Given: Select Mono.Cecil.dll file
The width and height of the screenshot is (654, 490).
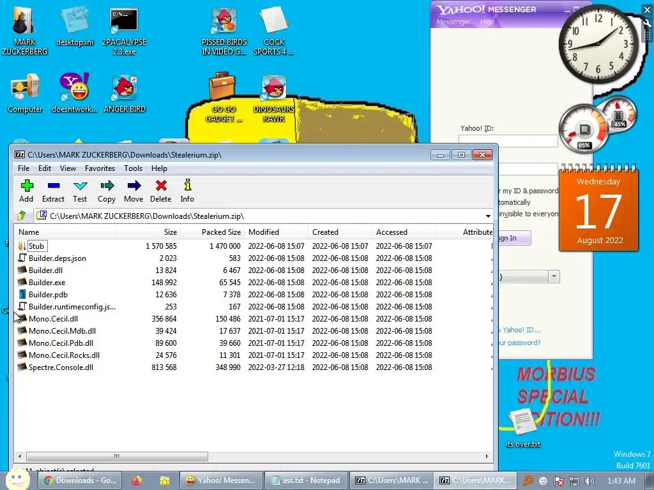Looking at the screenshot, I should coord(254,319).
